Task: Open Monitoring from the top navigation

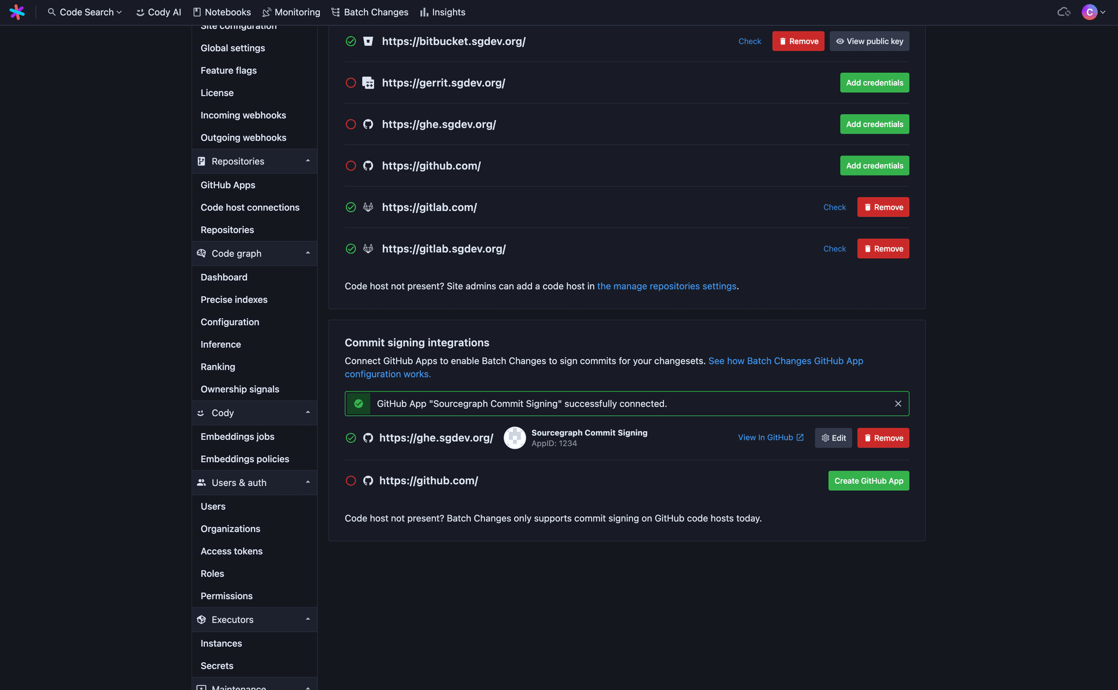Action: [x=291, y=12]
